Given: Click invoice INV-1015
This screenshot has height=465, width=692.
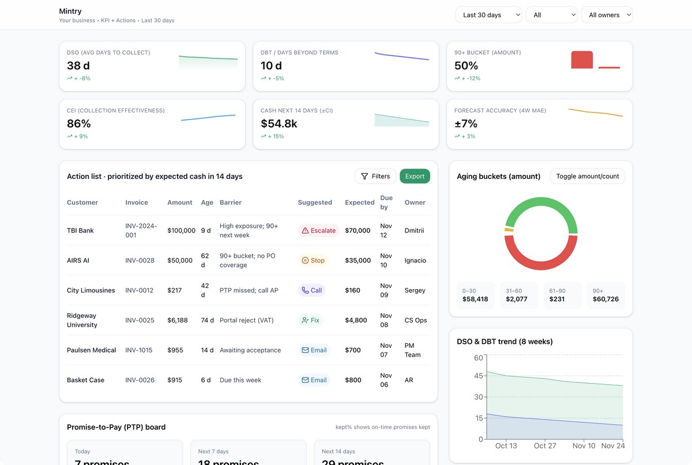Looking at the screenshot, I should [x=140, y=350].
